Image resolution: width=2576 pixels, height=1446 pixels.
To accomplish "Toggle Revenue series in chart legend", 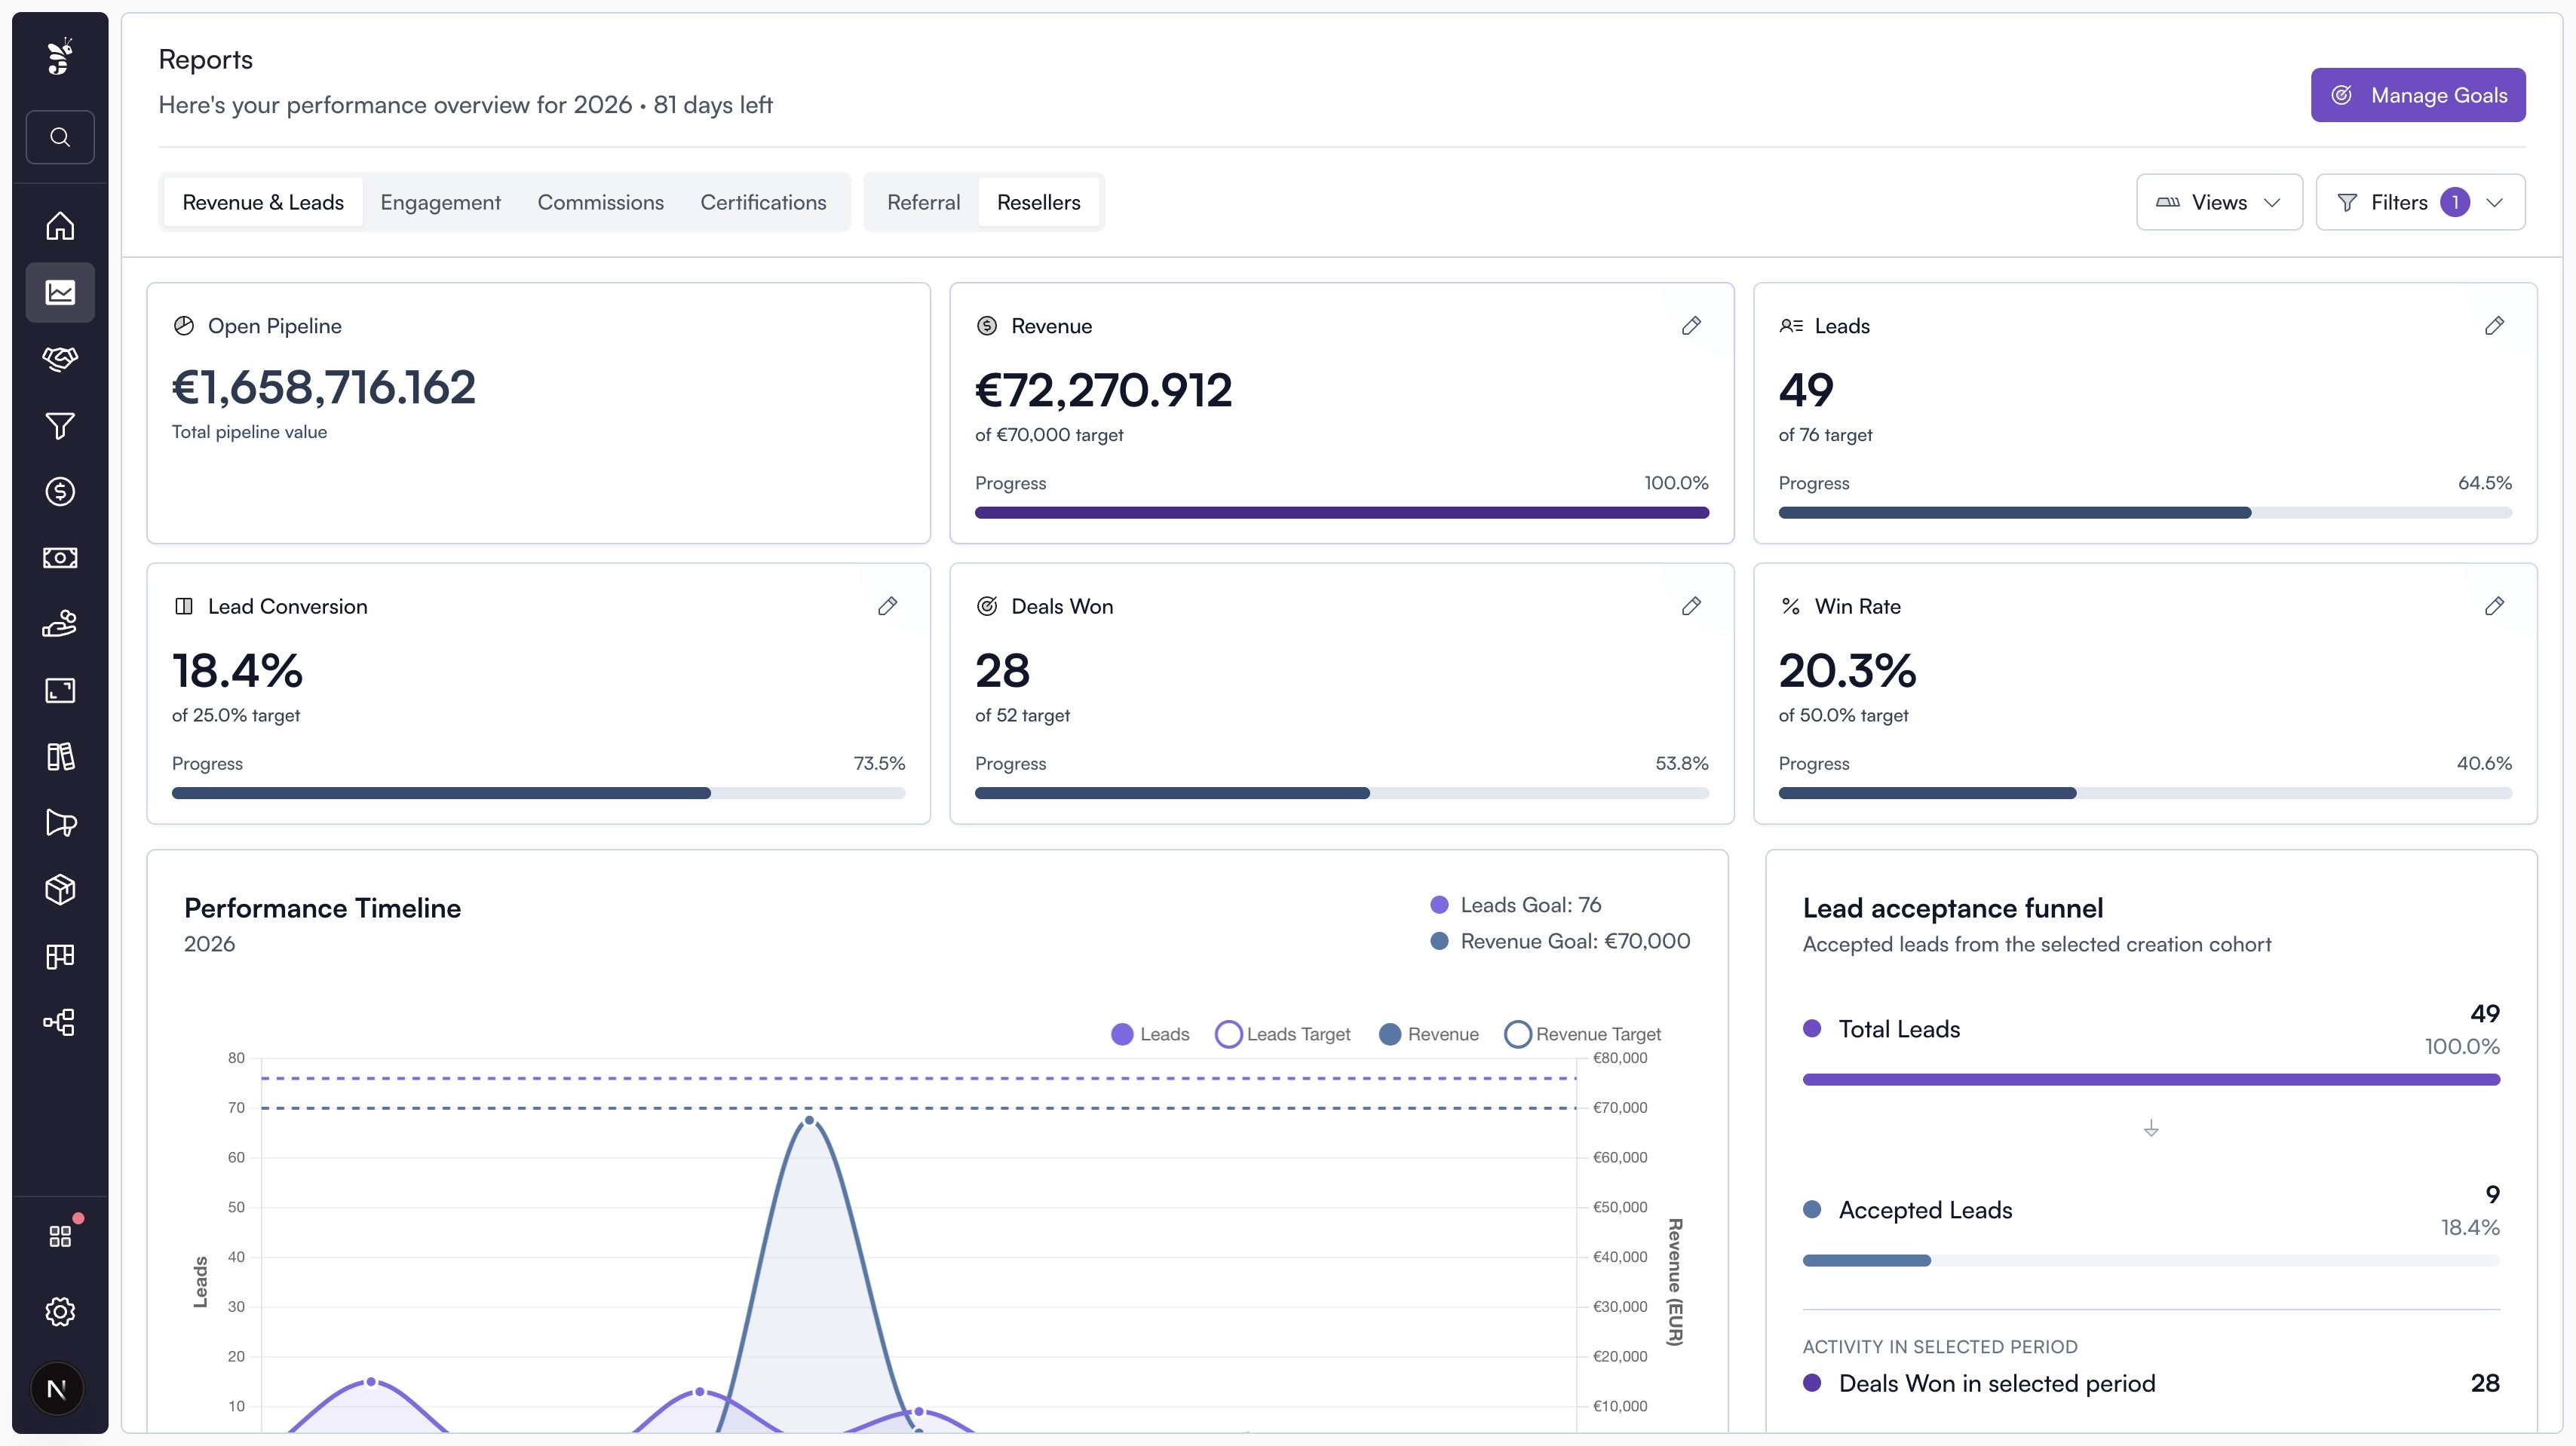I will [1428, 1034].
